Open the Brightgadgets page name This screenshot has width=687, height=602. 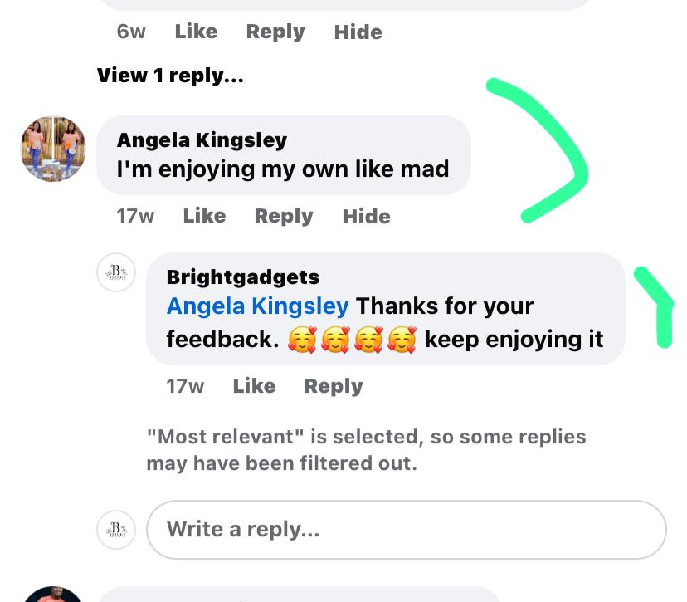(243, 277)
